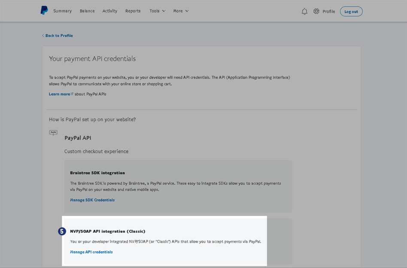Viewport: 407px width, 268px height.
Task: Click the numbered step 5 badge
Action: click(x=62, y=232)
